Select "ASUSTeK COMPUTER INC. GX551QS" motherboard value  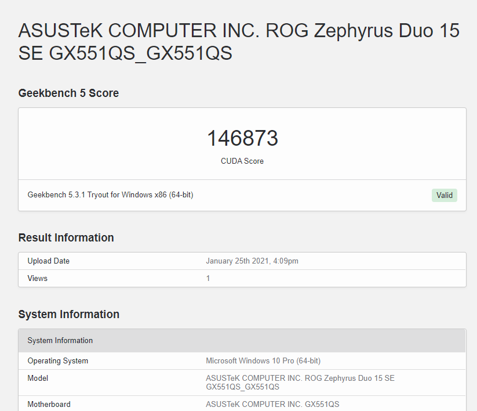click(272, 404)
